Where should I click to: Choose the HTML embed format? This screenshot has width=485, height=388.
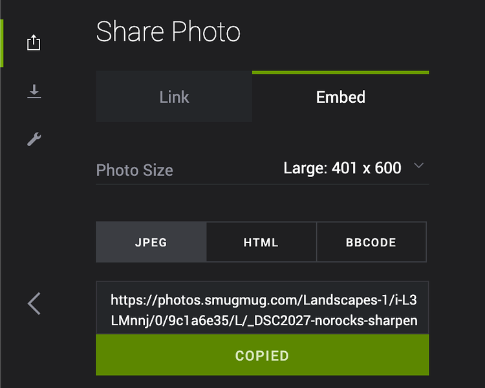click(x=261, y=242)
